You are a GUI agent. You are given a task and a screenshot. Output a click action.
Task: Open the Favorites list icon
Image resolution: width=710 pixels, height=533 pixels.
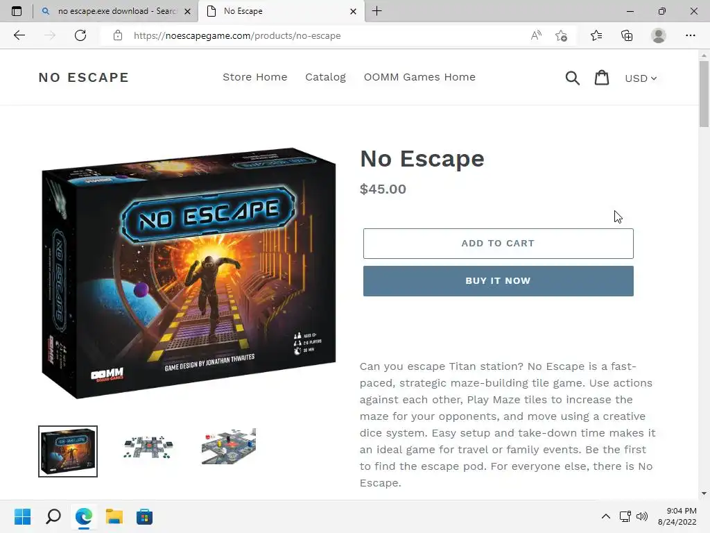(x=596, y=35)
